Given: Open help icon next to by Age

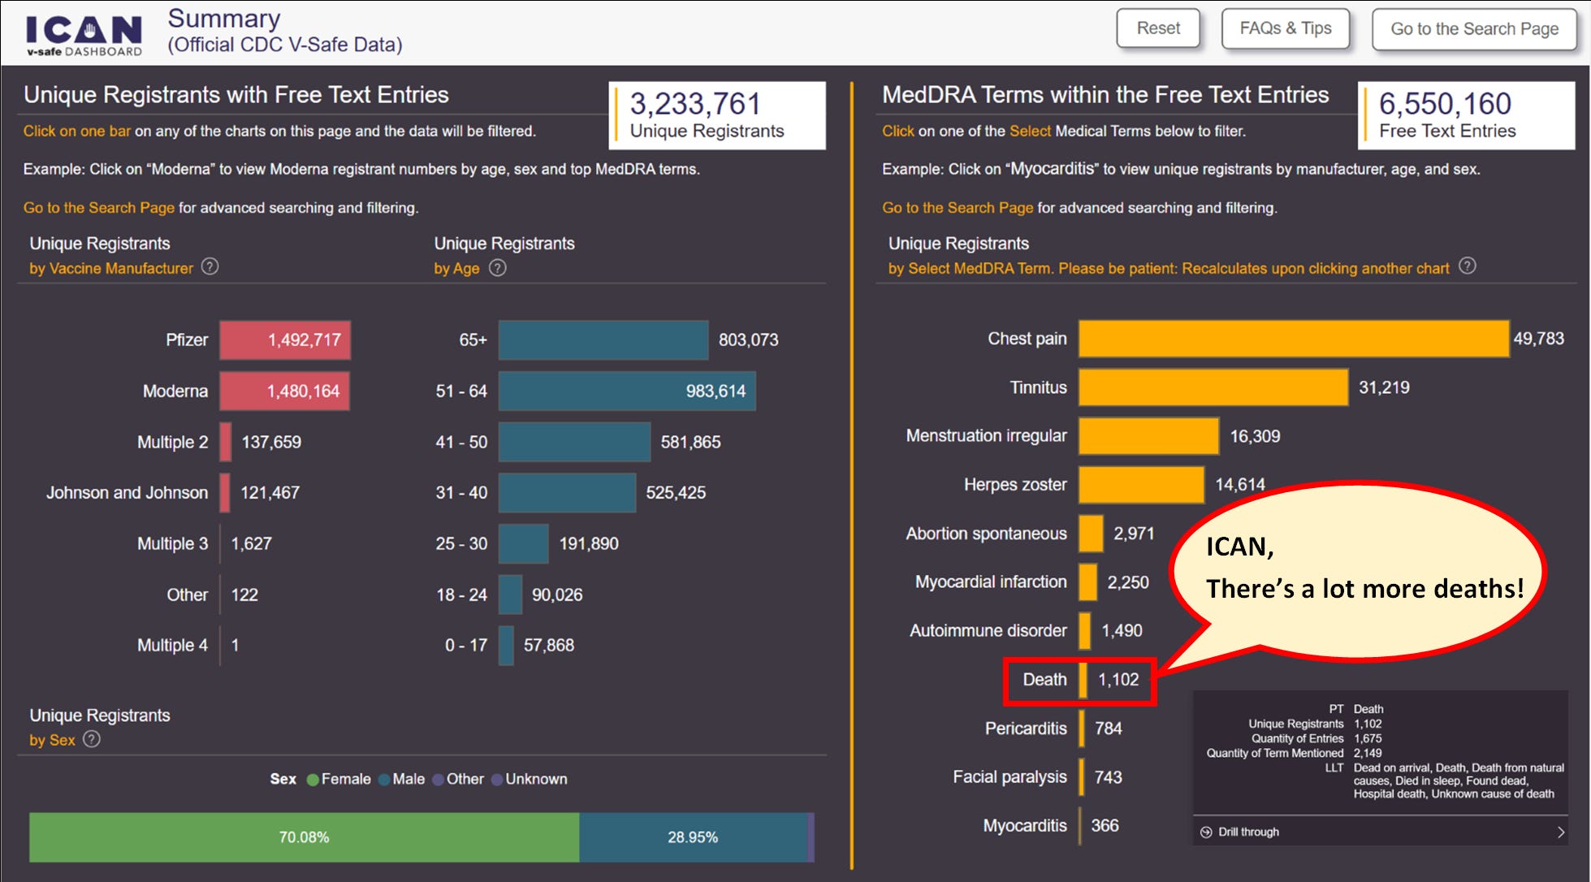Looking at the screenshot, I should (x=498, y=267).
